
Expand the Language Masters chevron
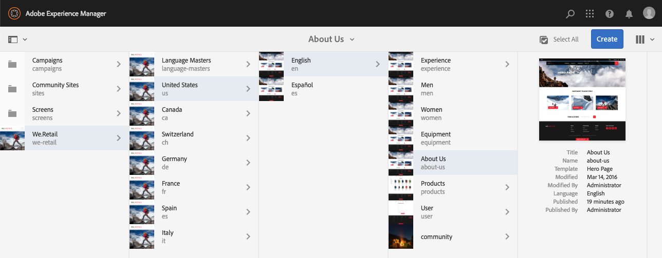pyautogui.click(x=248, y=64)
